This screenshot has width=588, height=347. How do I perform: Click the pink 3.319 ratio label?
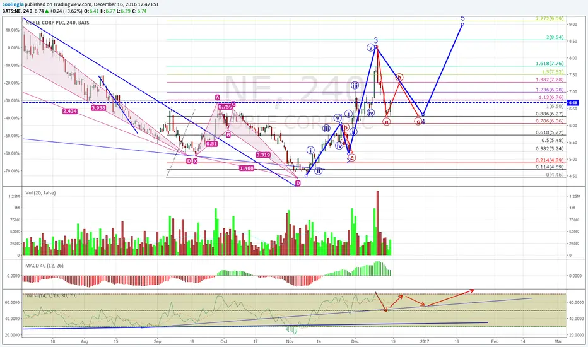(x=263, y=155)
